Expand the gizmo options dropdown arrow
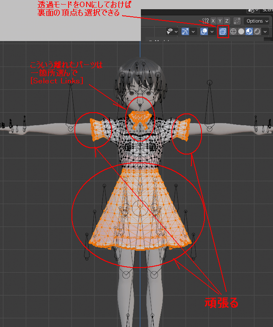Viewport: 273px width, 327px height. (193, 32)
